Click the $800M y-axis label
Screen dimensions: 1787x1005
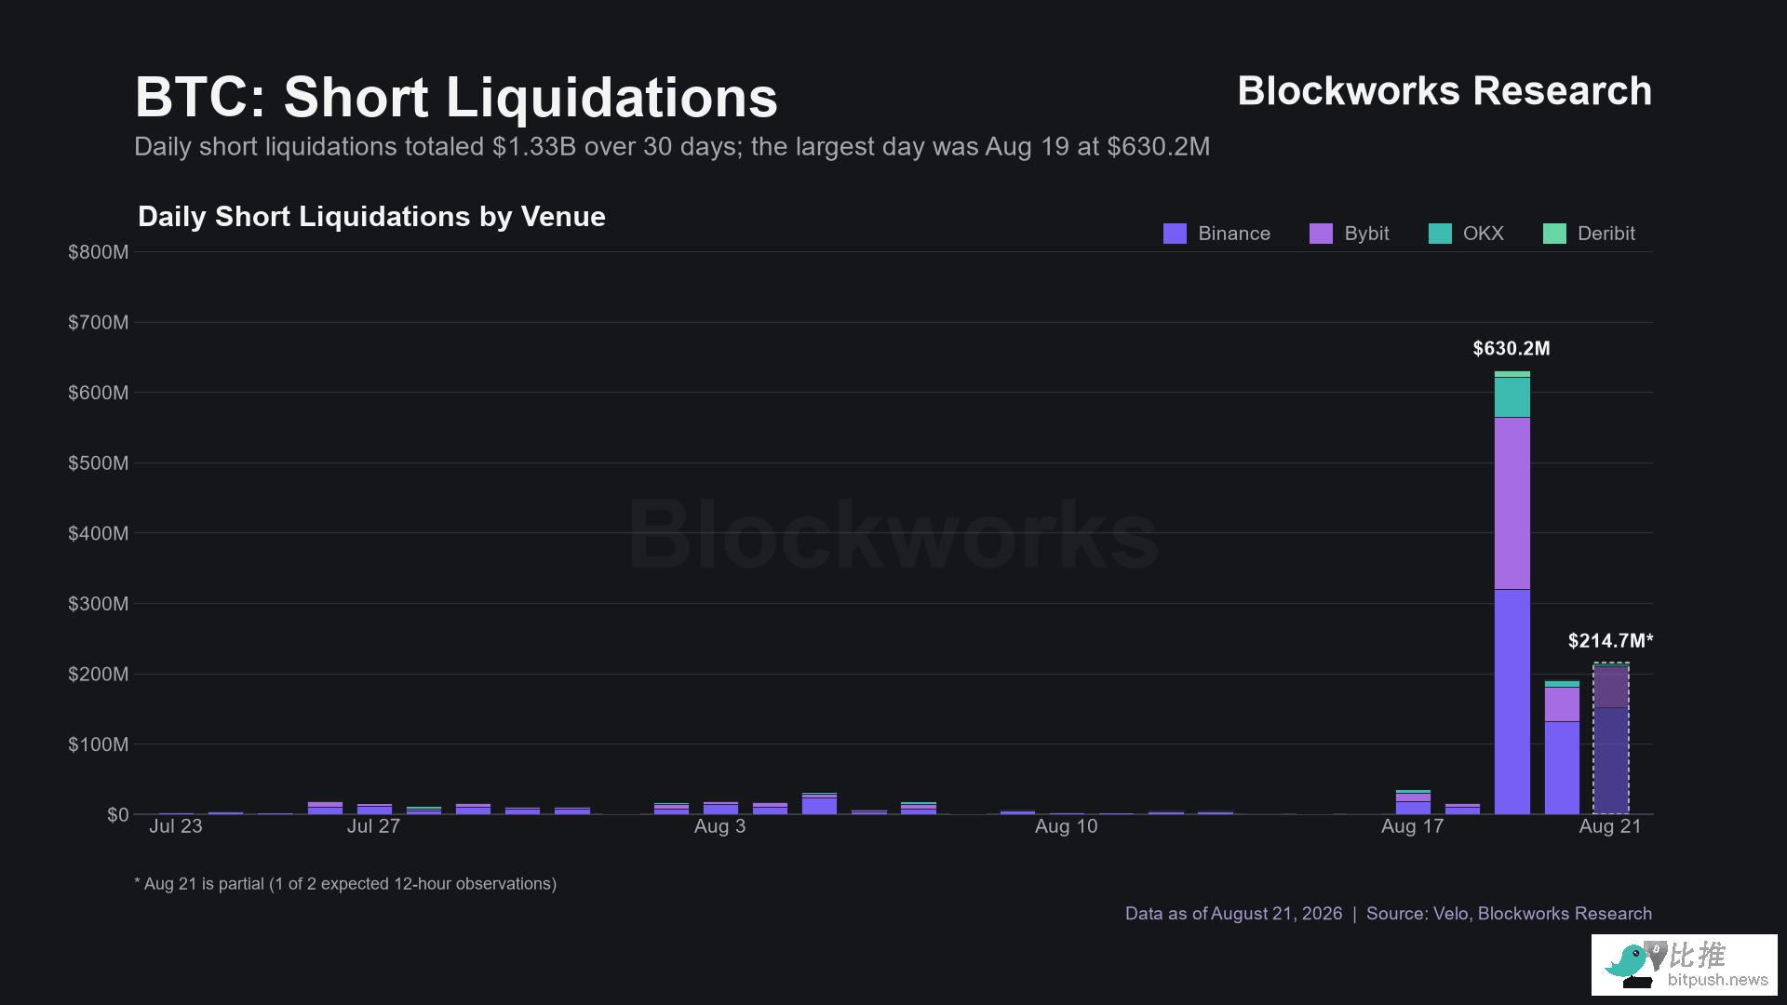pos(99,252)
